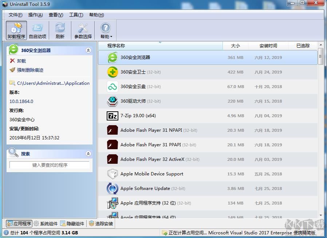Select Adobe Flash Player 31 NPAPI row name
Image resolution: width=327 pixels, height=238 pixels.
151,130
